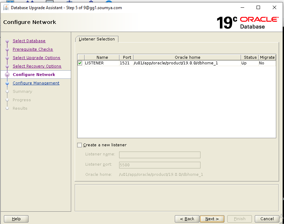Select the Configure Network step

tap(34, 75)
